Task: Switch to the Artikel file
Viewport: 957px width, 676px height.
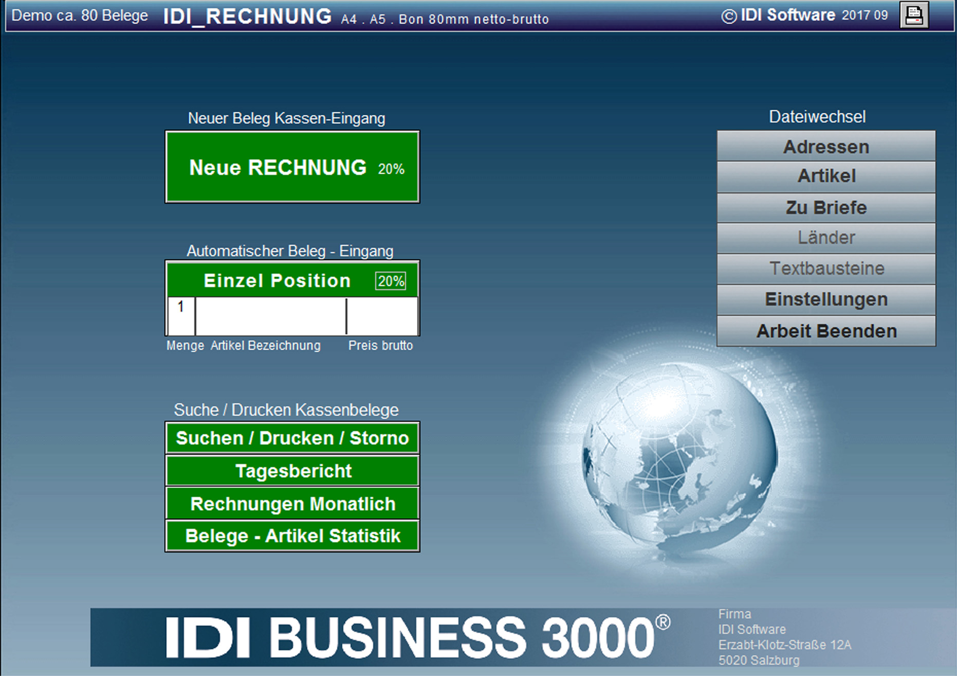Action: [x=826, y=176]
